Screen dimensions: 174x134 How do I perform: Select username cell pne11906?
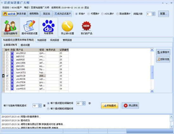(28, 63)
